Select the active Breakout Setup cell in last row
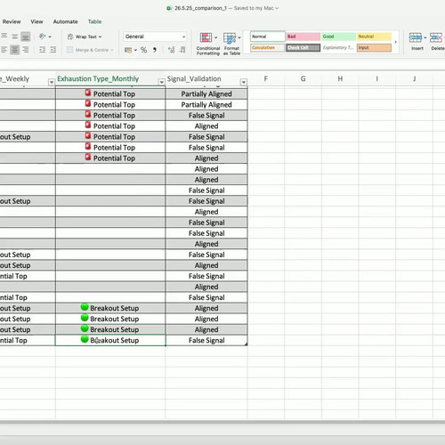This screenshot has width=445, height=445. pos(110,340)
